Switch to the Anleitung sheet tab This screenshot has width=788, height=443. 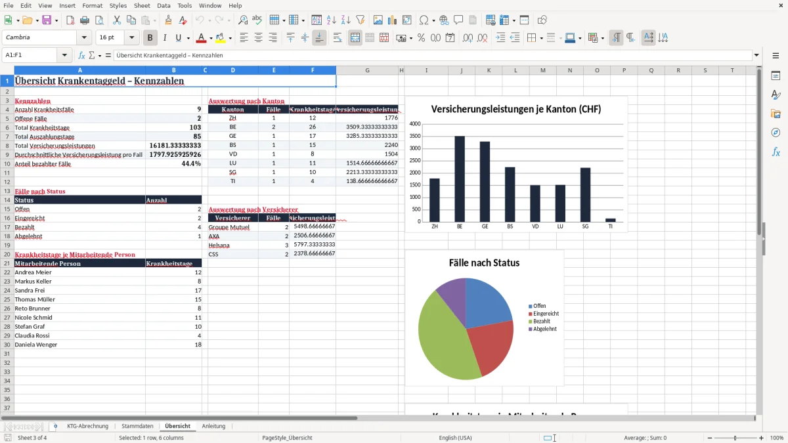pyautogui.click(x=213, y=426)
